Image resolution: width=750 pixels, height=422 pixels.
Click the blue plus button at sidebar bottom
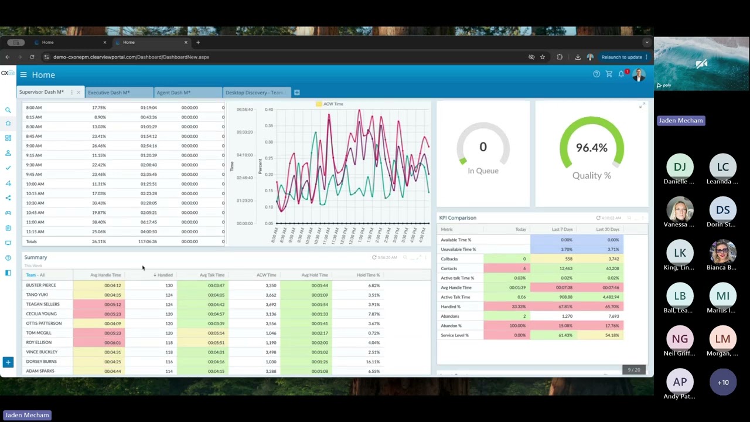pyautogui.click(x=8, y=362)
